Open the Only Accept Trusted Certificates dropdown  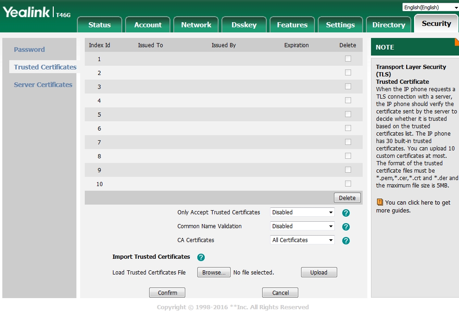[302, 212]
